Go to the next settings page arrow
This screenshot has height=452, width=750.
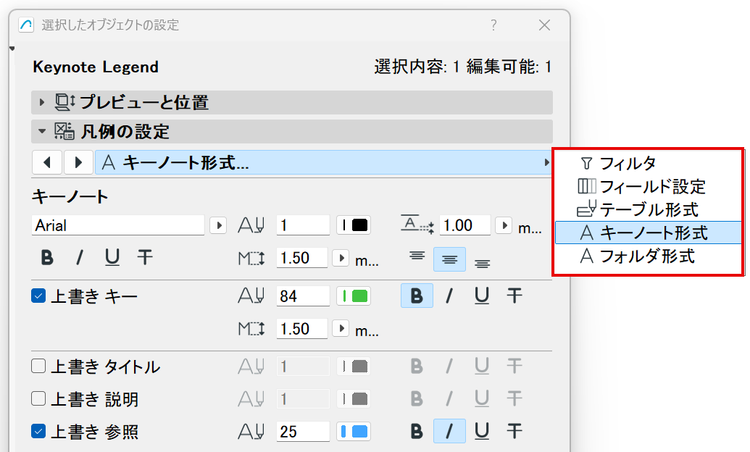[78, 162]
